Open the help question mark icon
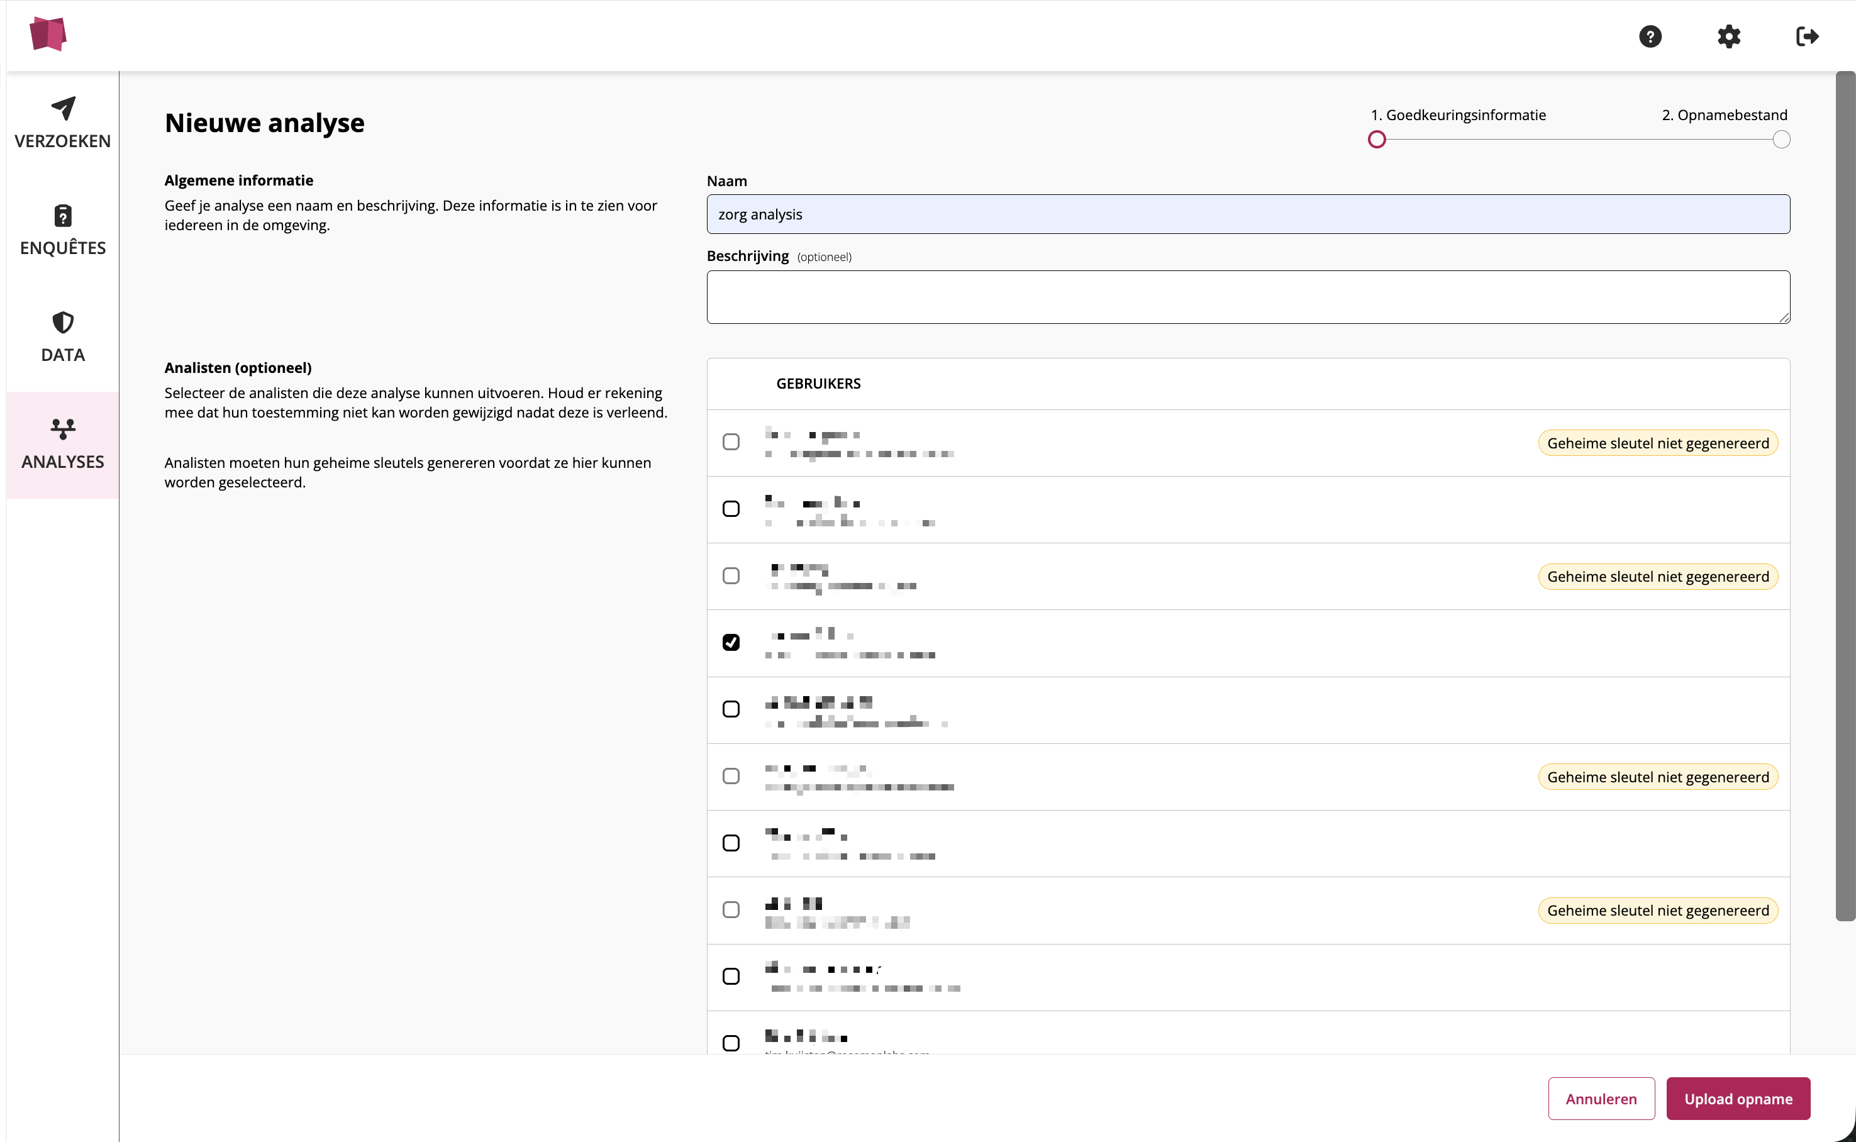This screenshot has width=1856, height=1142. (x=1650, y=36)
